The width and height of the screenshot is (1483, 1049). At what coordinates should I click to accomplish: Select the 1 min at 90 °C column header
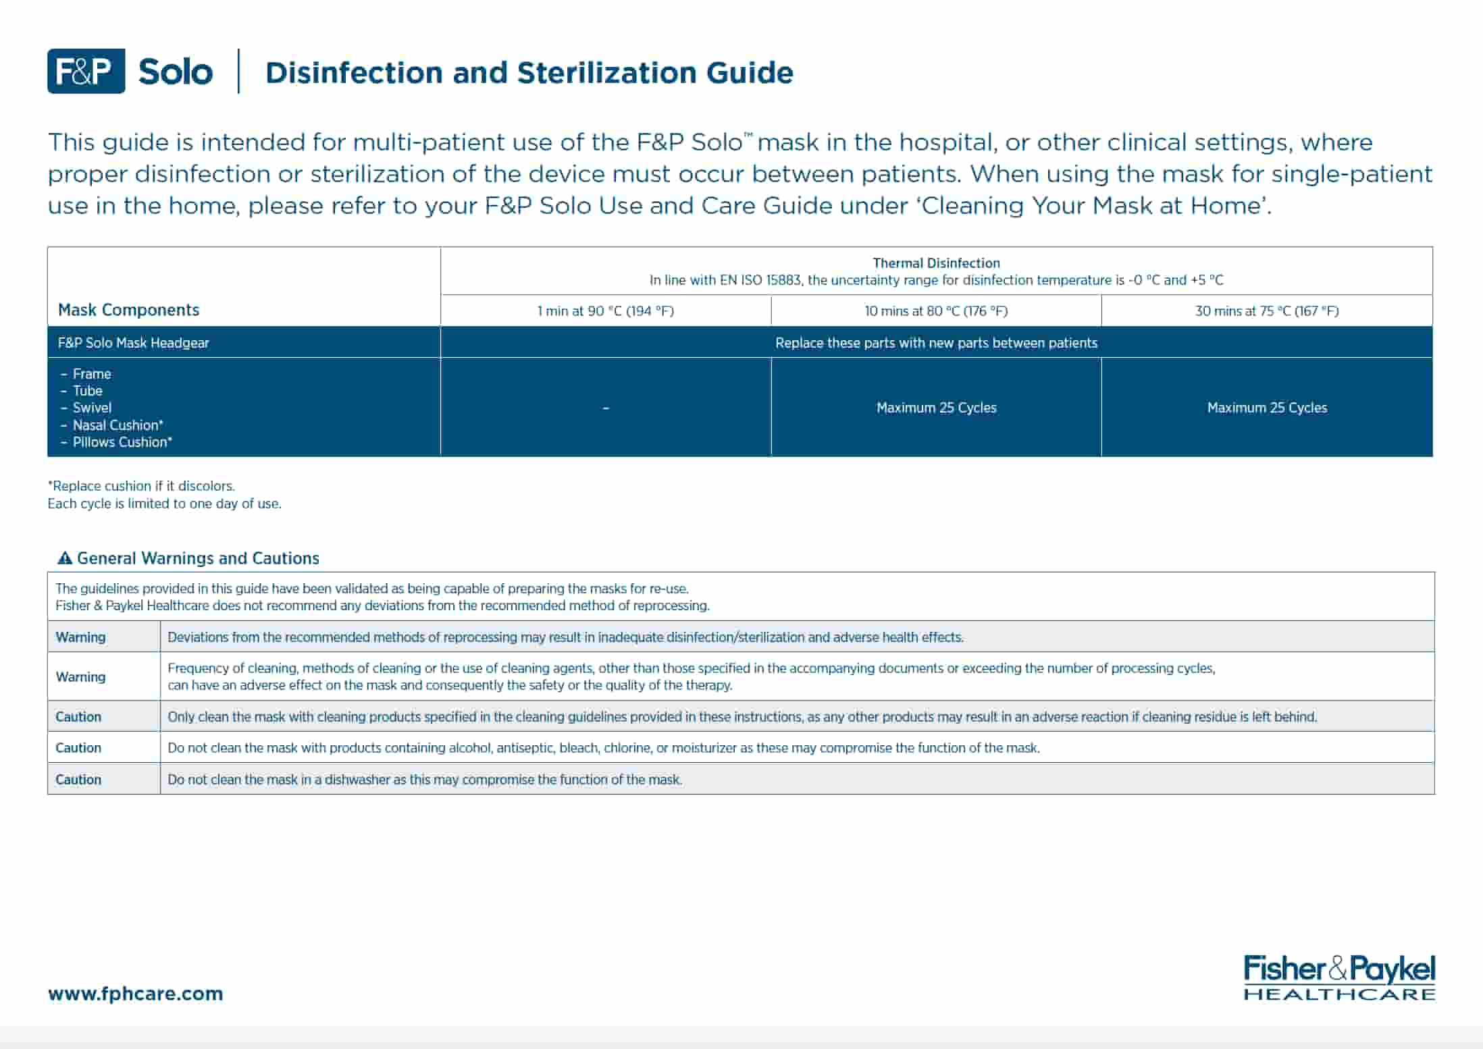[606, 311]
